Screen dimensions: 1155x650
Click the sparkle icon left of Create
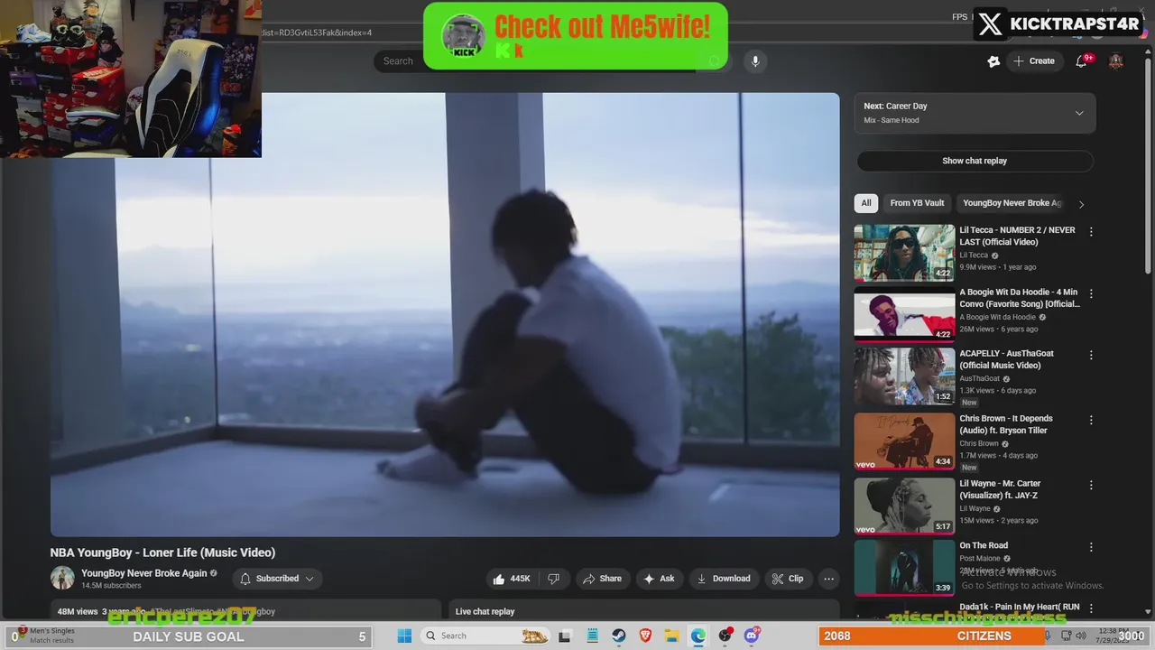tap(993, 61)
